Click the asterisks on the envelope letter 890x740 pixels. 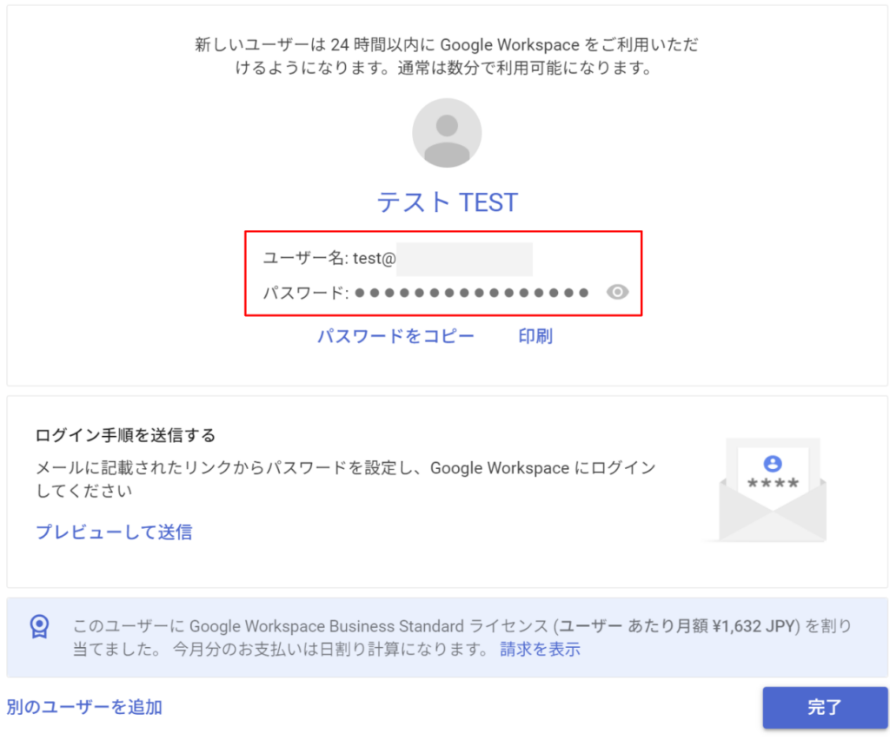[x=773, y=483]
